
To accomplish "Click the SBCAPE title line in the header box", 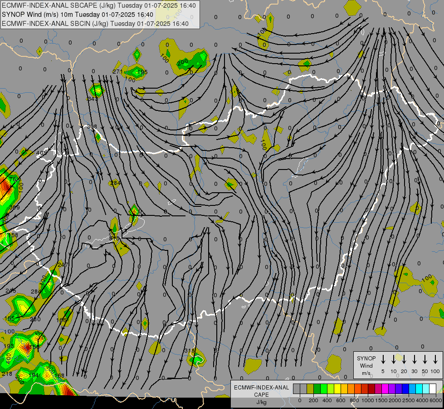I will pos(98,5).
